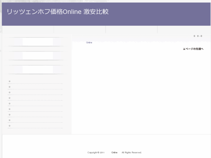Select the second empty navigation tab
Viewport: 211px width, 158px height.
[80, 30]
